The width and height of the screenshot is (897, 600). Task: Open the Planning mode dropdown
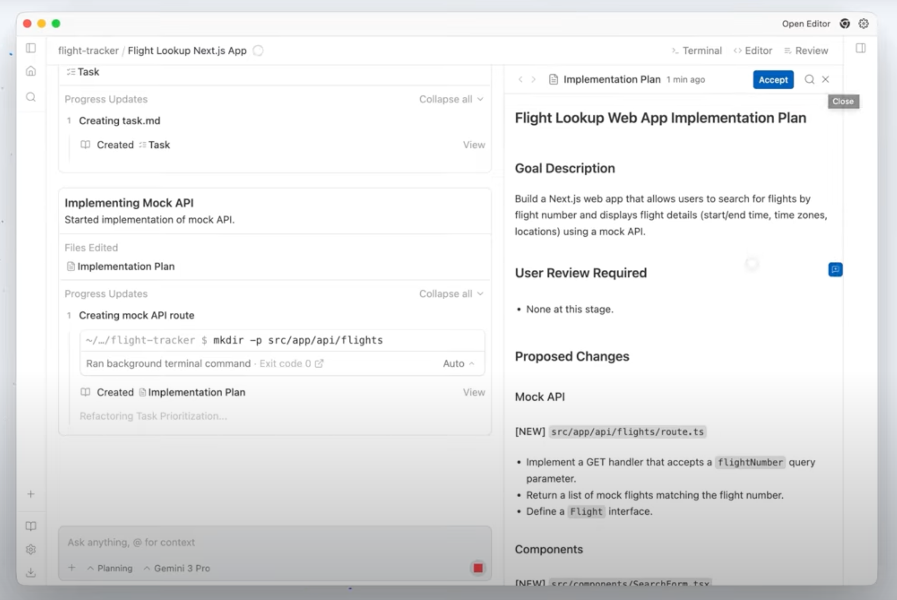pyautogui.click(x=110, y=568)
